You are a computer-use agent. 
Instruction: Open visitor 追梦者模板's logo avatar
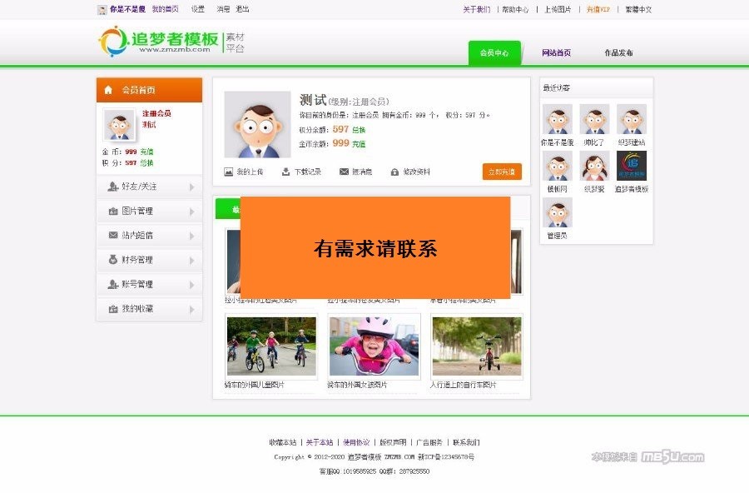pyautogui.click(x=632, y=166)
